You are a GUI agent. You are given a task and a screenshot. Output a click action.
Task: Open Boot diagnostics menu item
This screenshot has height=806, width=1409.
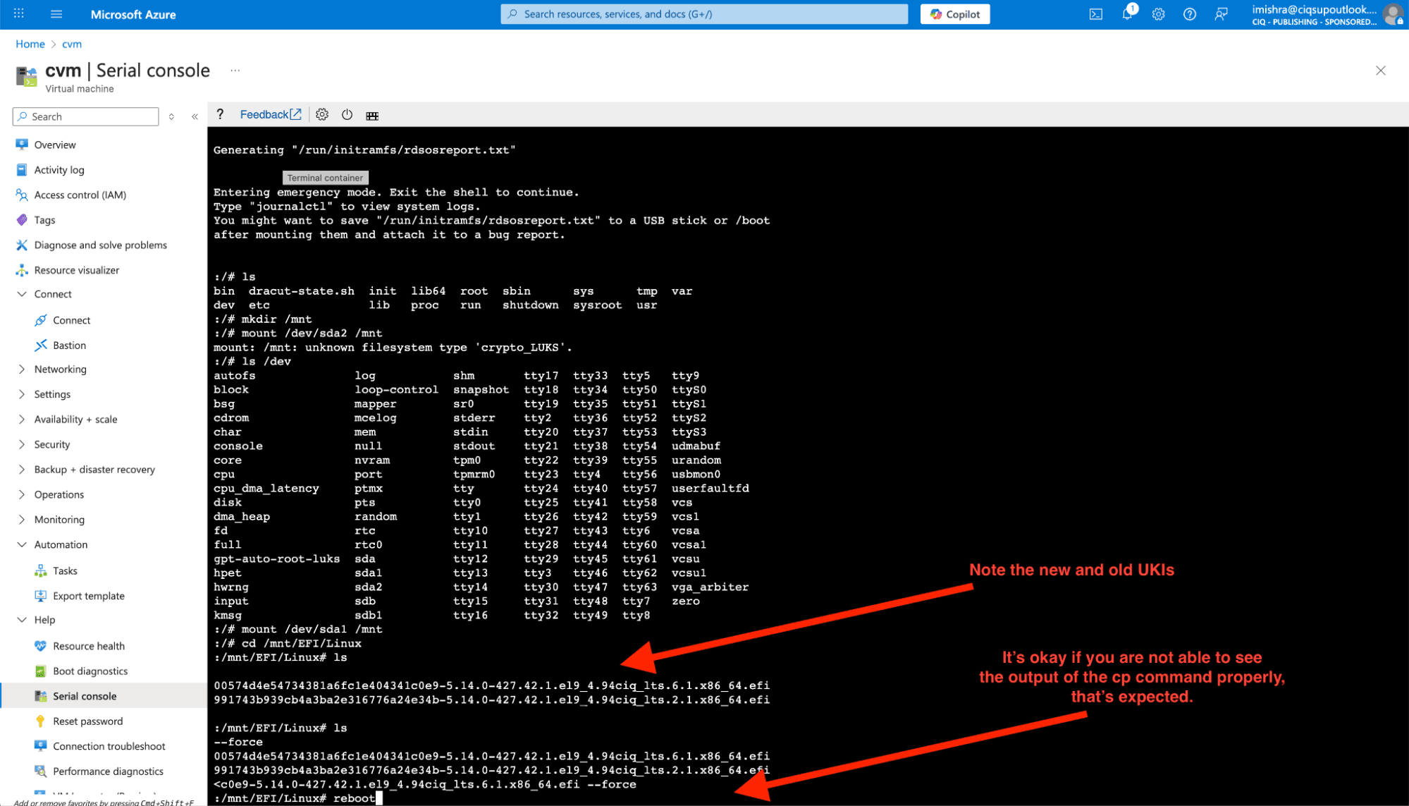(90, 671)
